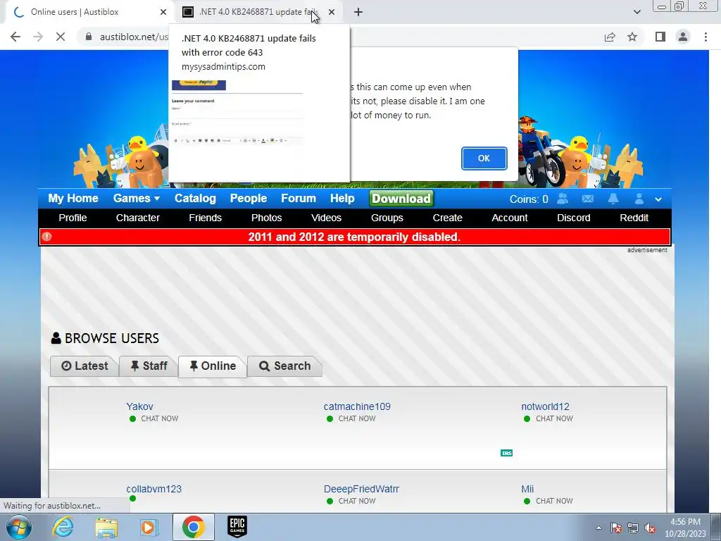
Task: Click CHAT NOW under notworld12
Action: tap(554, 418)
